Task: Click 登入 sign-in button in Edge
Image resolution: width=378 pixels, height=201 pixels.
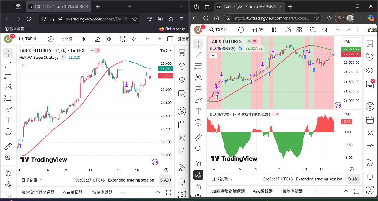Action: pyautogui.click(x=345, y=18)
